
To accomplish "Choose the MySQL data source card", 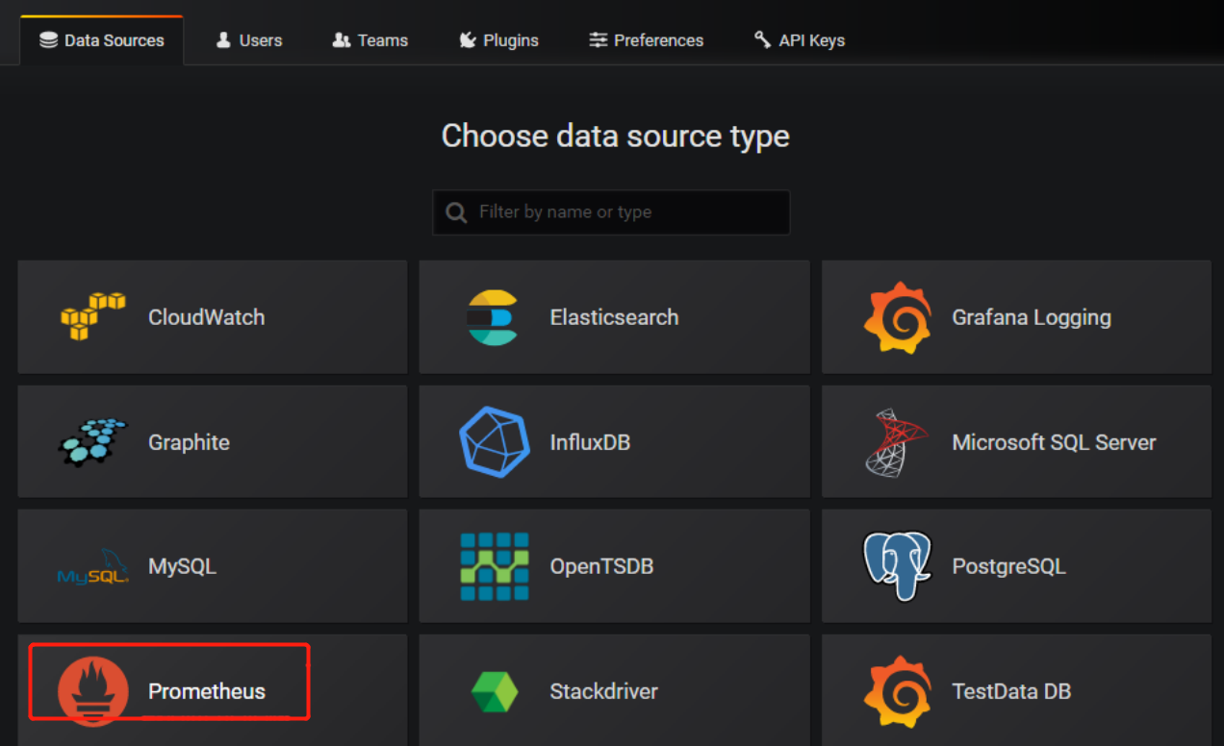I will click(213, 566).
